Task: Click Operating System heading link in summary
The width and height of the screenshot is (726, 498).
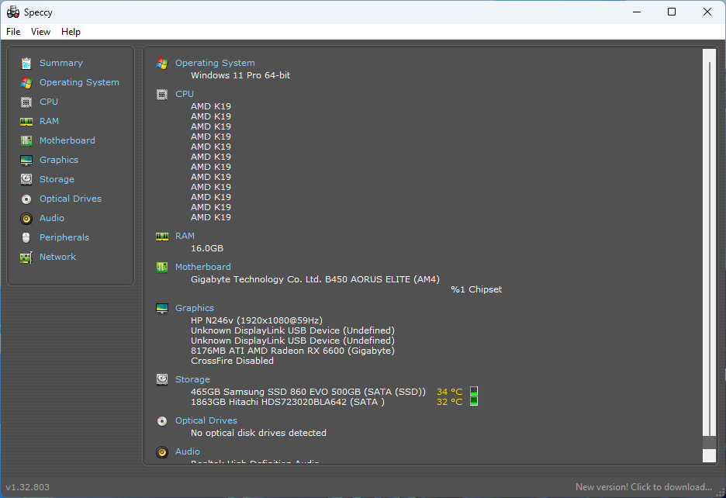Action: pos(215,63)
